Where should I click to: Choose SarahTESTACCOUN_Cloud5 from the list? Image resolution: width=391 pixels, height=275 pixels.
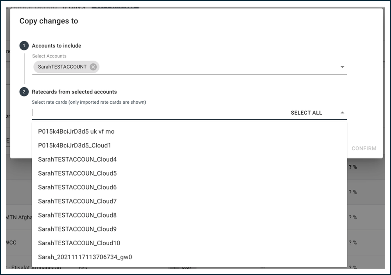pos(189,173)
